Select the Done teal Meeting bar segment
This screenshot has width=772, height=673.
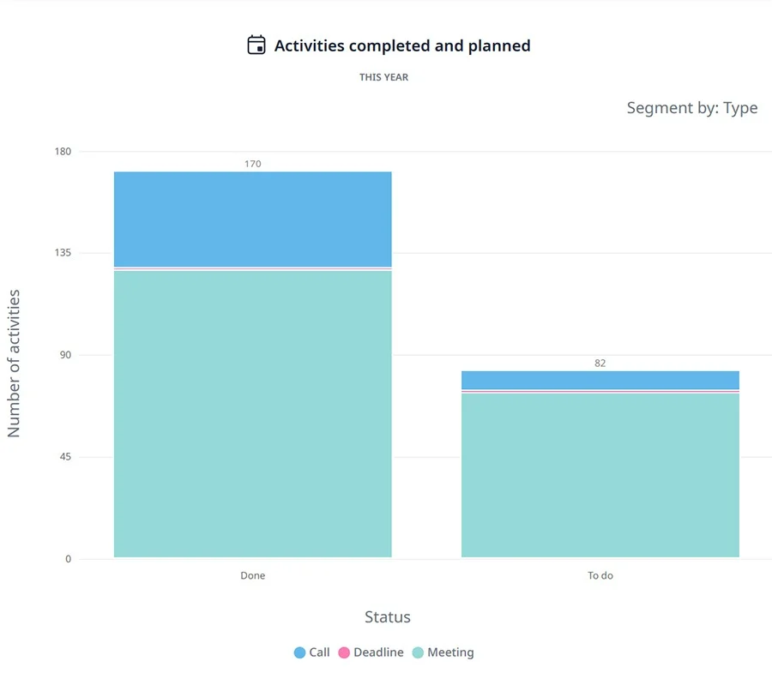(x=252, y=414)
